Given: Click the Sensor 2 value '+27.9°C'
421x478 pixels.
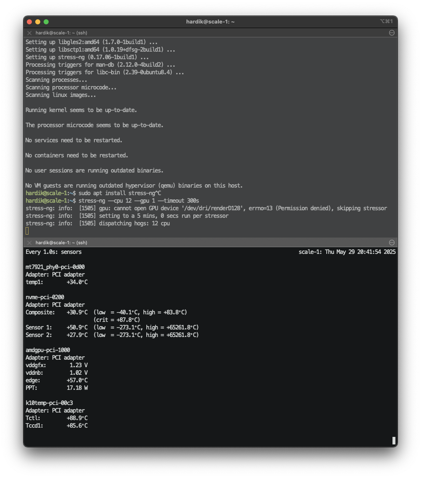Looking at the screenshot, I should tap(77, 335).
